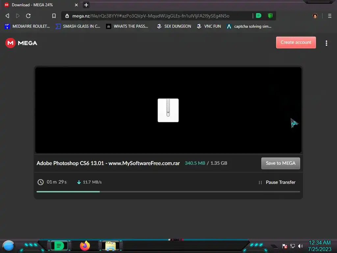Click the MEGA logo
Viewport: 337px width, 253px height.
[x=21, y=43]
